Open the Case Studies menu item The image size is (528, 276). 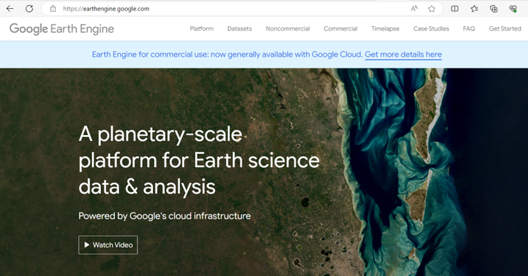(x=431, y=29)
